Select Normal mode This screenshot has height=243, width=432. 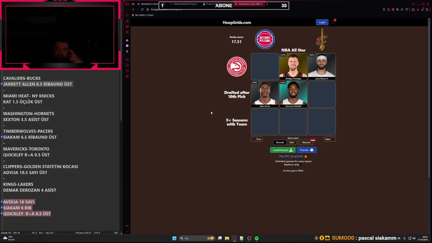pos(280,142)
